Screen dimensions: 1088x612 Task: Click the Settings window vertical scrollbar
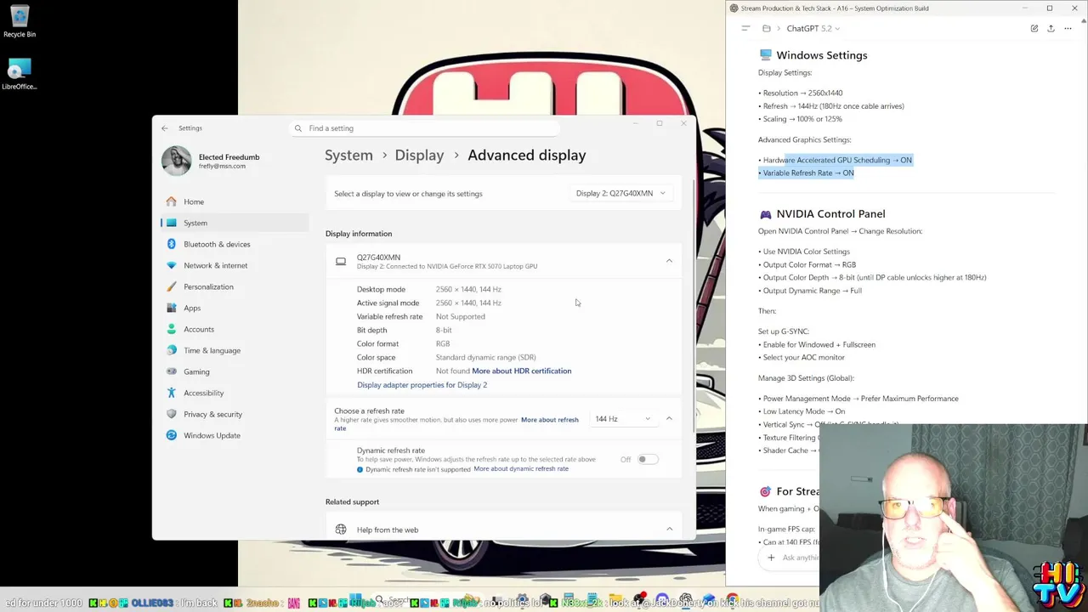(x=694, y=306)
